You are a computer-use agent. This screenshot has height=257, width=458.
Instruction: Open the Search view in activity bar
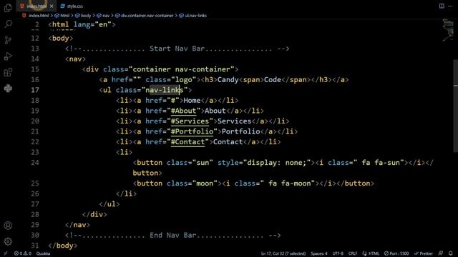coord(8,24)
